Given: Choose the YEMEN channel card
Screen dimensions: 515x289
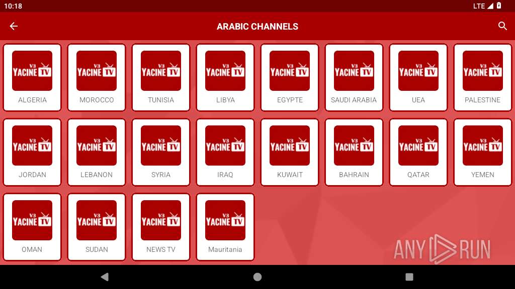Looking at the screenshot, I should tap(483, 153).
